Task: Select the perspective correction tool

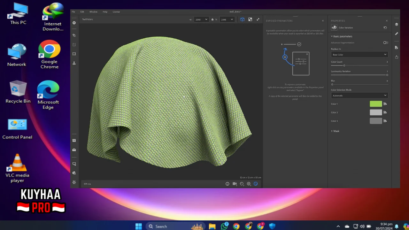Action: coord(74,44)
